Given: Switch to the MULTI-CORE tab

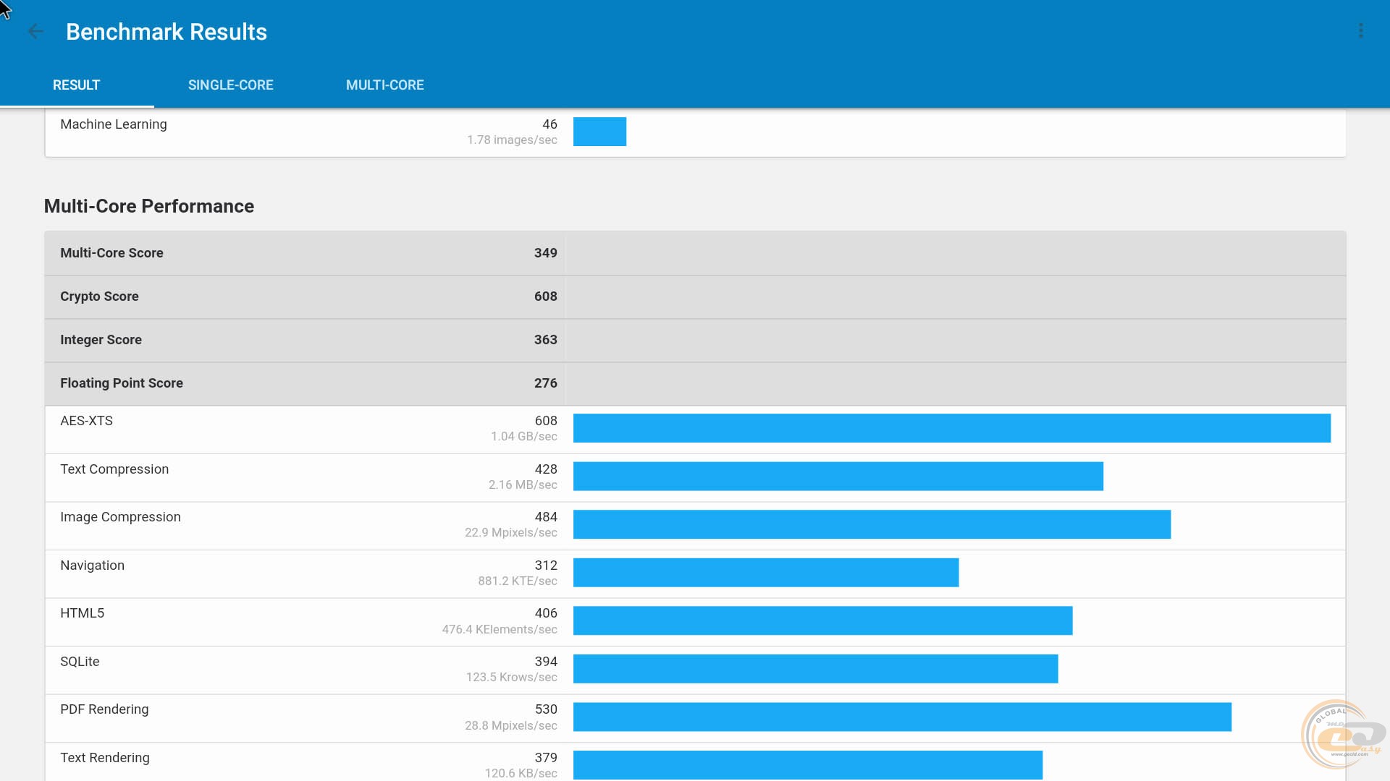Looking at the screenshot, I should click(x=384, y=85).
